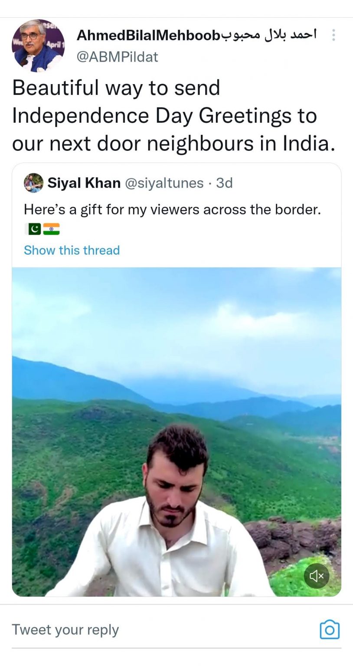Open the three-dot tweet options menu
Viewport: 353px width, 666px height.
click(333, 35)
